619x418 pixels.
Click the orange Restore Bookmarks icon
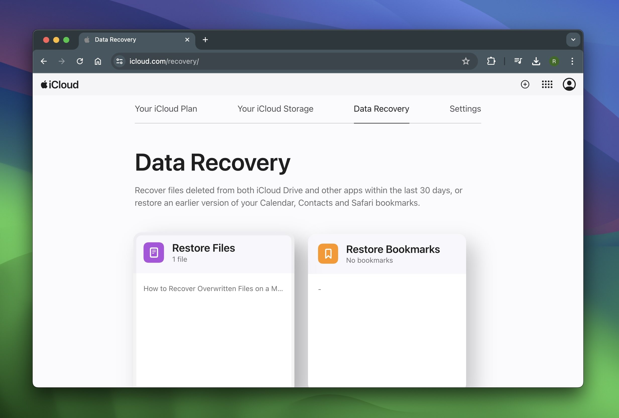(328, 254)
